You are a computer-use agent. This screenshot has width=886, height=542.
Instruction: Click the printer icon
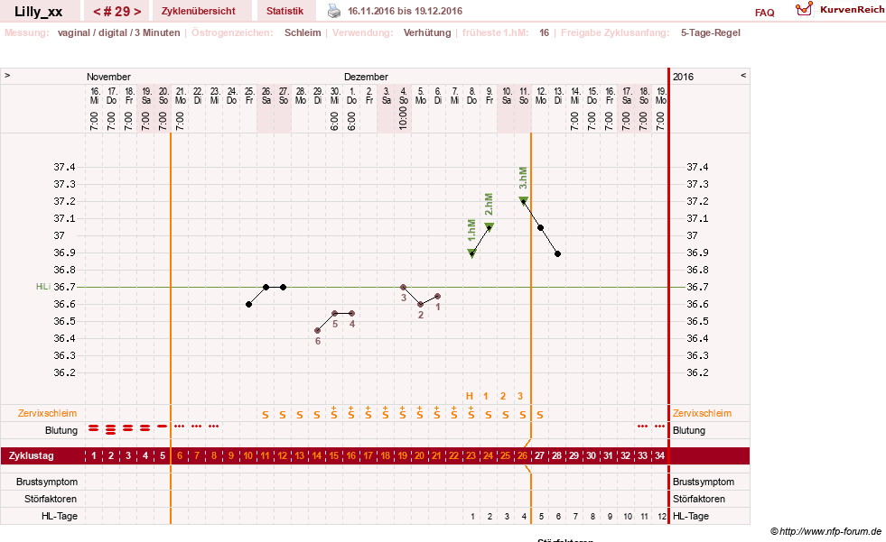334,11
